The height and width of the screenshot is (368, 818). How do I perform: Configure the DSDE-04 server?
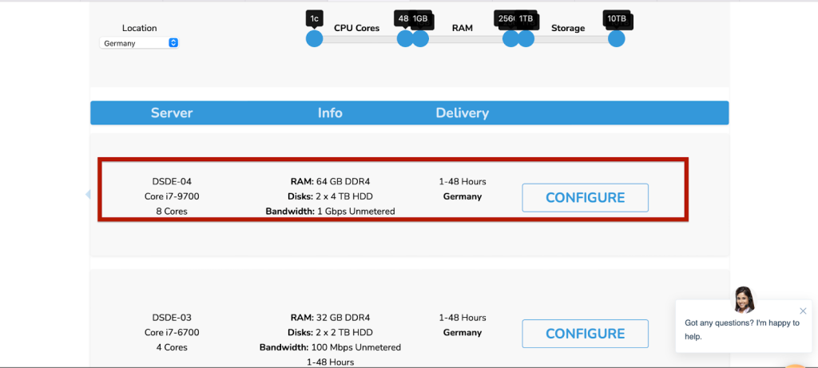point(585,198)
